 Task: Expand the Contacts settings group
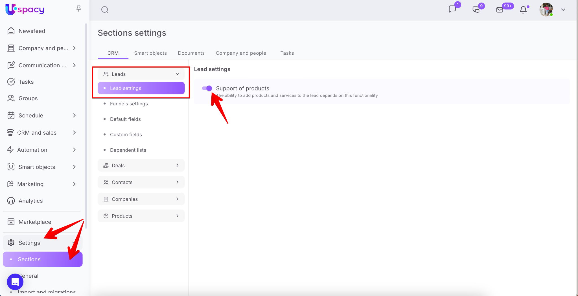click(141, 182)
